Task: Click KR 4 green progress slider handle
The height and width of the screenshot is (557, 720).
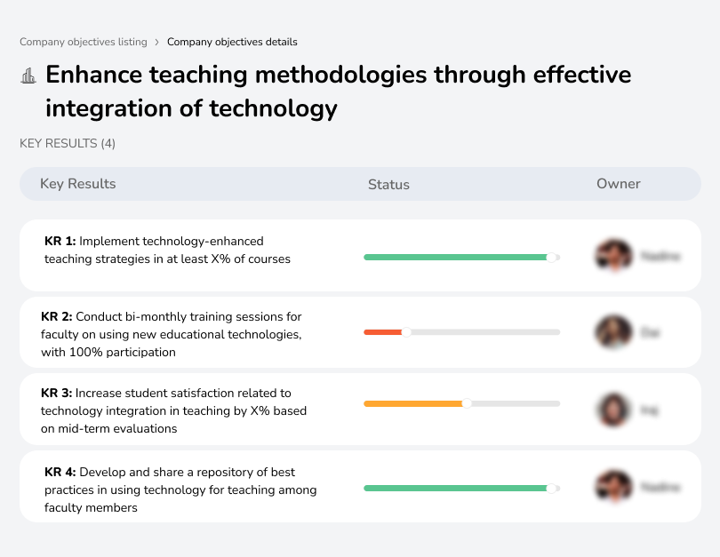Action: click(551, 488)
